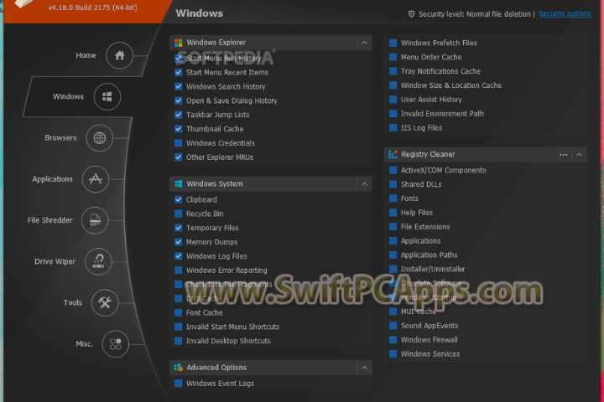
Task: Open the Browsers globe icon
Action: pos(99,137)
